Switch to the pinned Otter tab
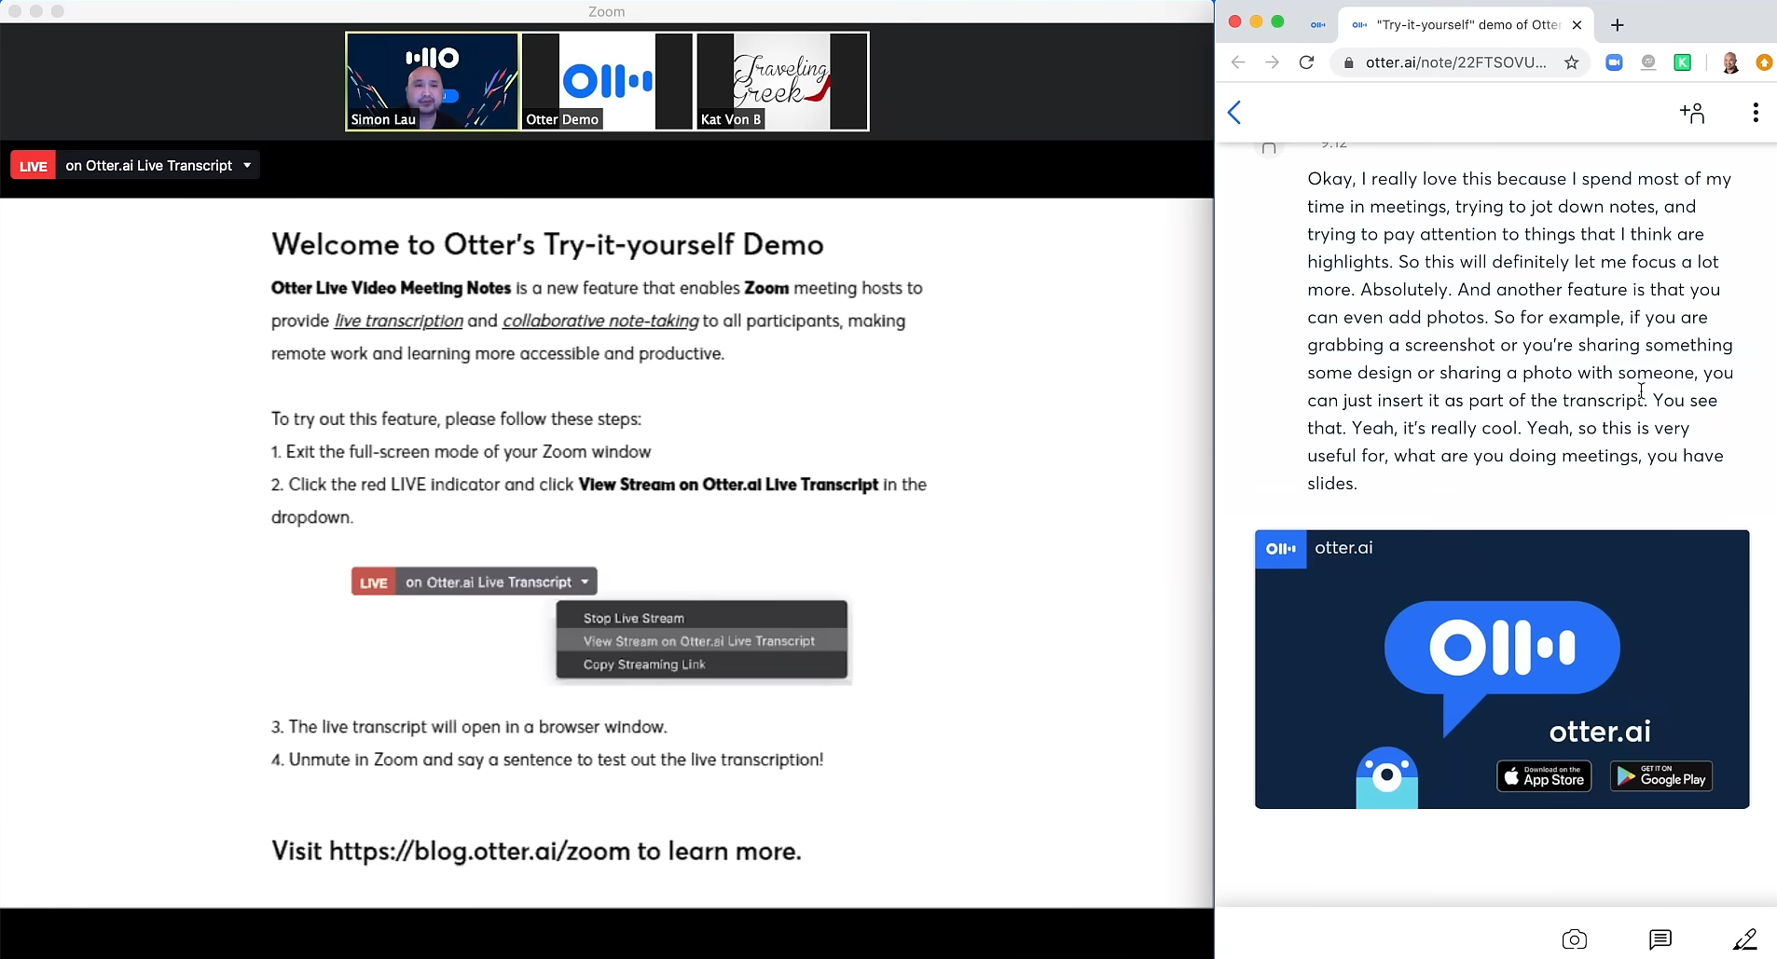 pos(1318,25)
